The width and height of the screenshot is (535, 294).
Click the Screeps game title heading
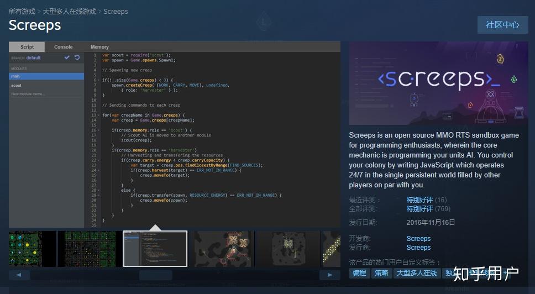click(x=35, y=25)
